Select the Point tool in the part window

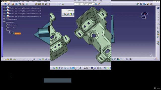click(58, 4)
